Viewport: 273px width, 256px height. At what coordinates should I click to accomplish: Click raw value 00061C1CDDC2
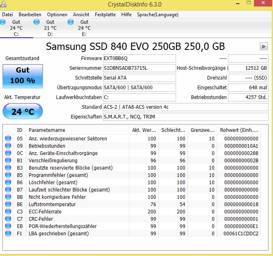pos(241,234)
